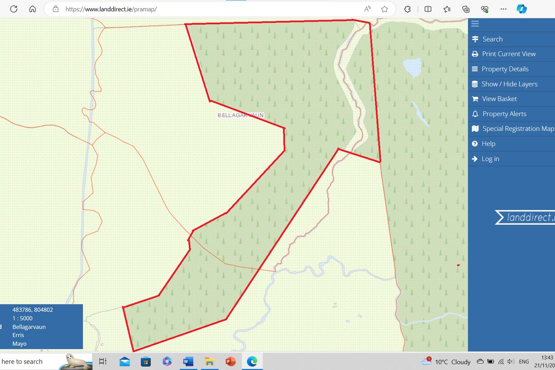The image size is (555, 370).
Task: Open browser Extensions puzzle icon
Action: [x=407, y=9]
